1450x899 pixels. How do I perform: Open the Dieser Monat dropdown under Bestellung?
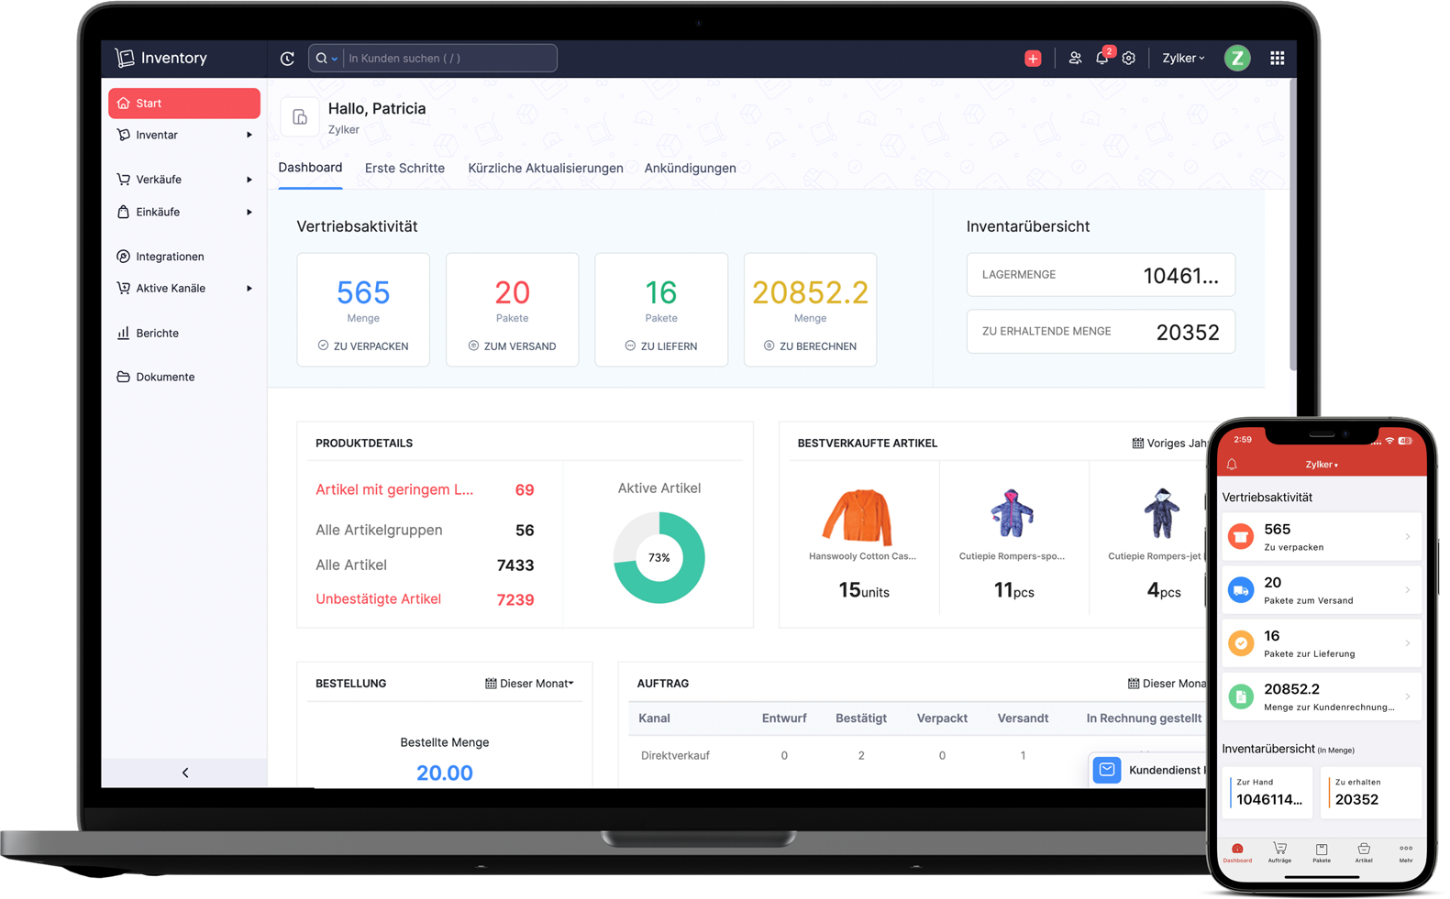(x=529, y=684)
